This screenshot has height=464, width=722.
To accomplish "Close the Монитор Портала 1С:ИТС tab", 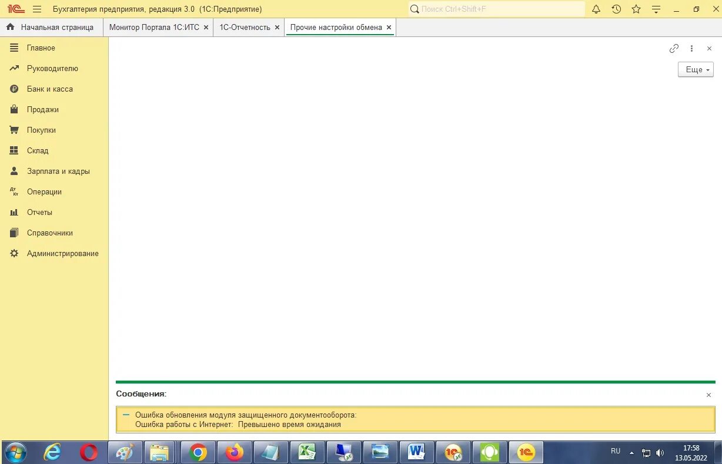I will [206, 27].
